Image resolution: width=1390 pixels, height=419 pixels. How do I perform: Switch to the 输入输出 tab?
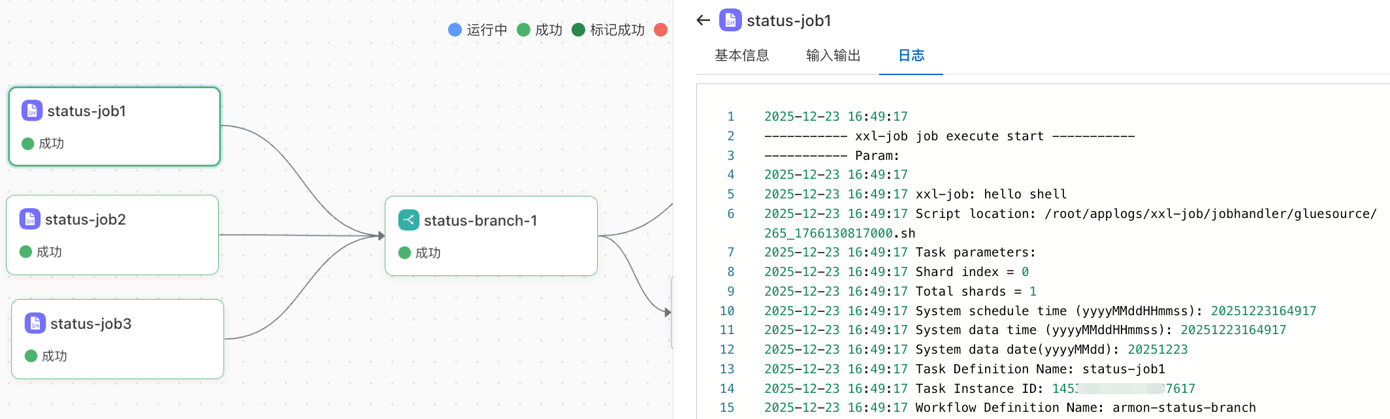point(833,55)
